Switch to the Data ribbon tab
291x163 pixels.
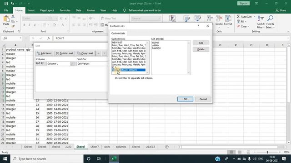click(79, 10)
